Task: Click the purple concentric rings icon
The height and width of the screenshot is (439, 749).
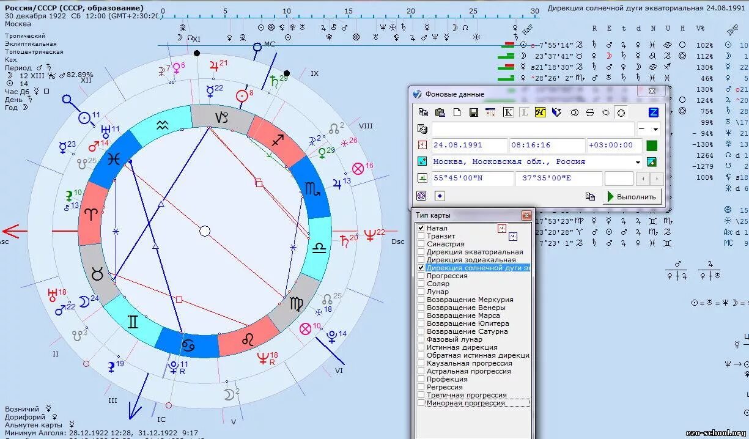Action: (421, 196)
